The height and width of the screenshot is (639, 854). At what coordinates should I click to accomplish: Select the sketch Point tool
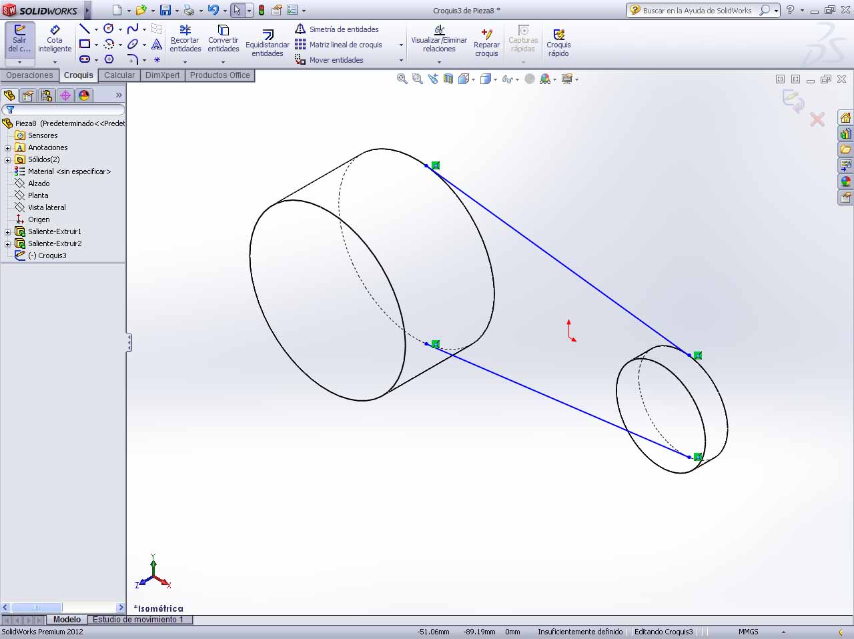click(157, 59)
